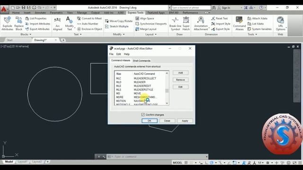
Task: Click the alias list scrollbar thumb
Action: pos(167,91)
